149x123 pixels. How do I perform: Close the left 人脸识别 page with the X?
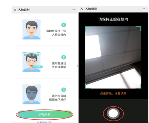pos(15,10)
